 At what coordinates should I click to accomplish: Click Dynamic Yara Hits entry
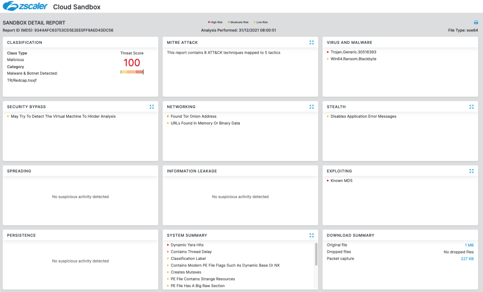tap(187, 245)
